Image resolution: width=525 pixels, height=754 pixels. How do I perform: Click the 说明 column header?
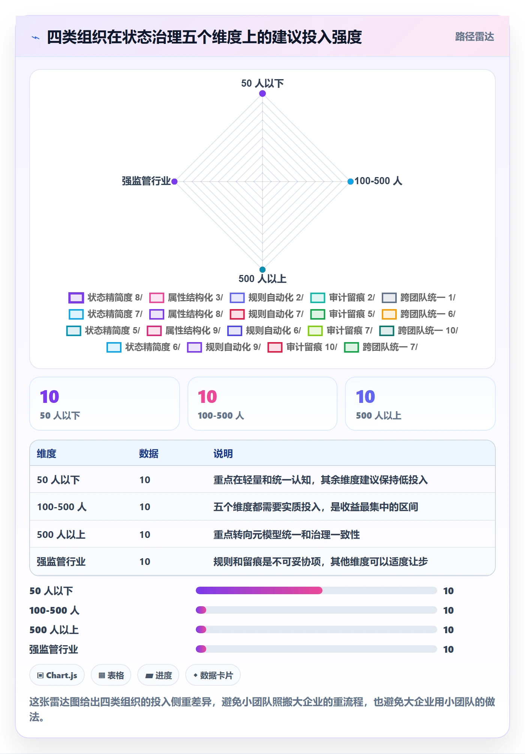point(223,454)
